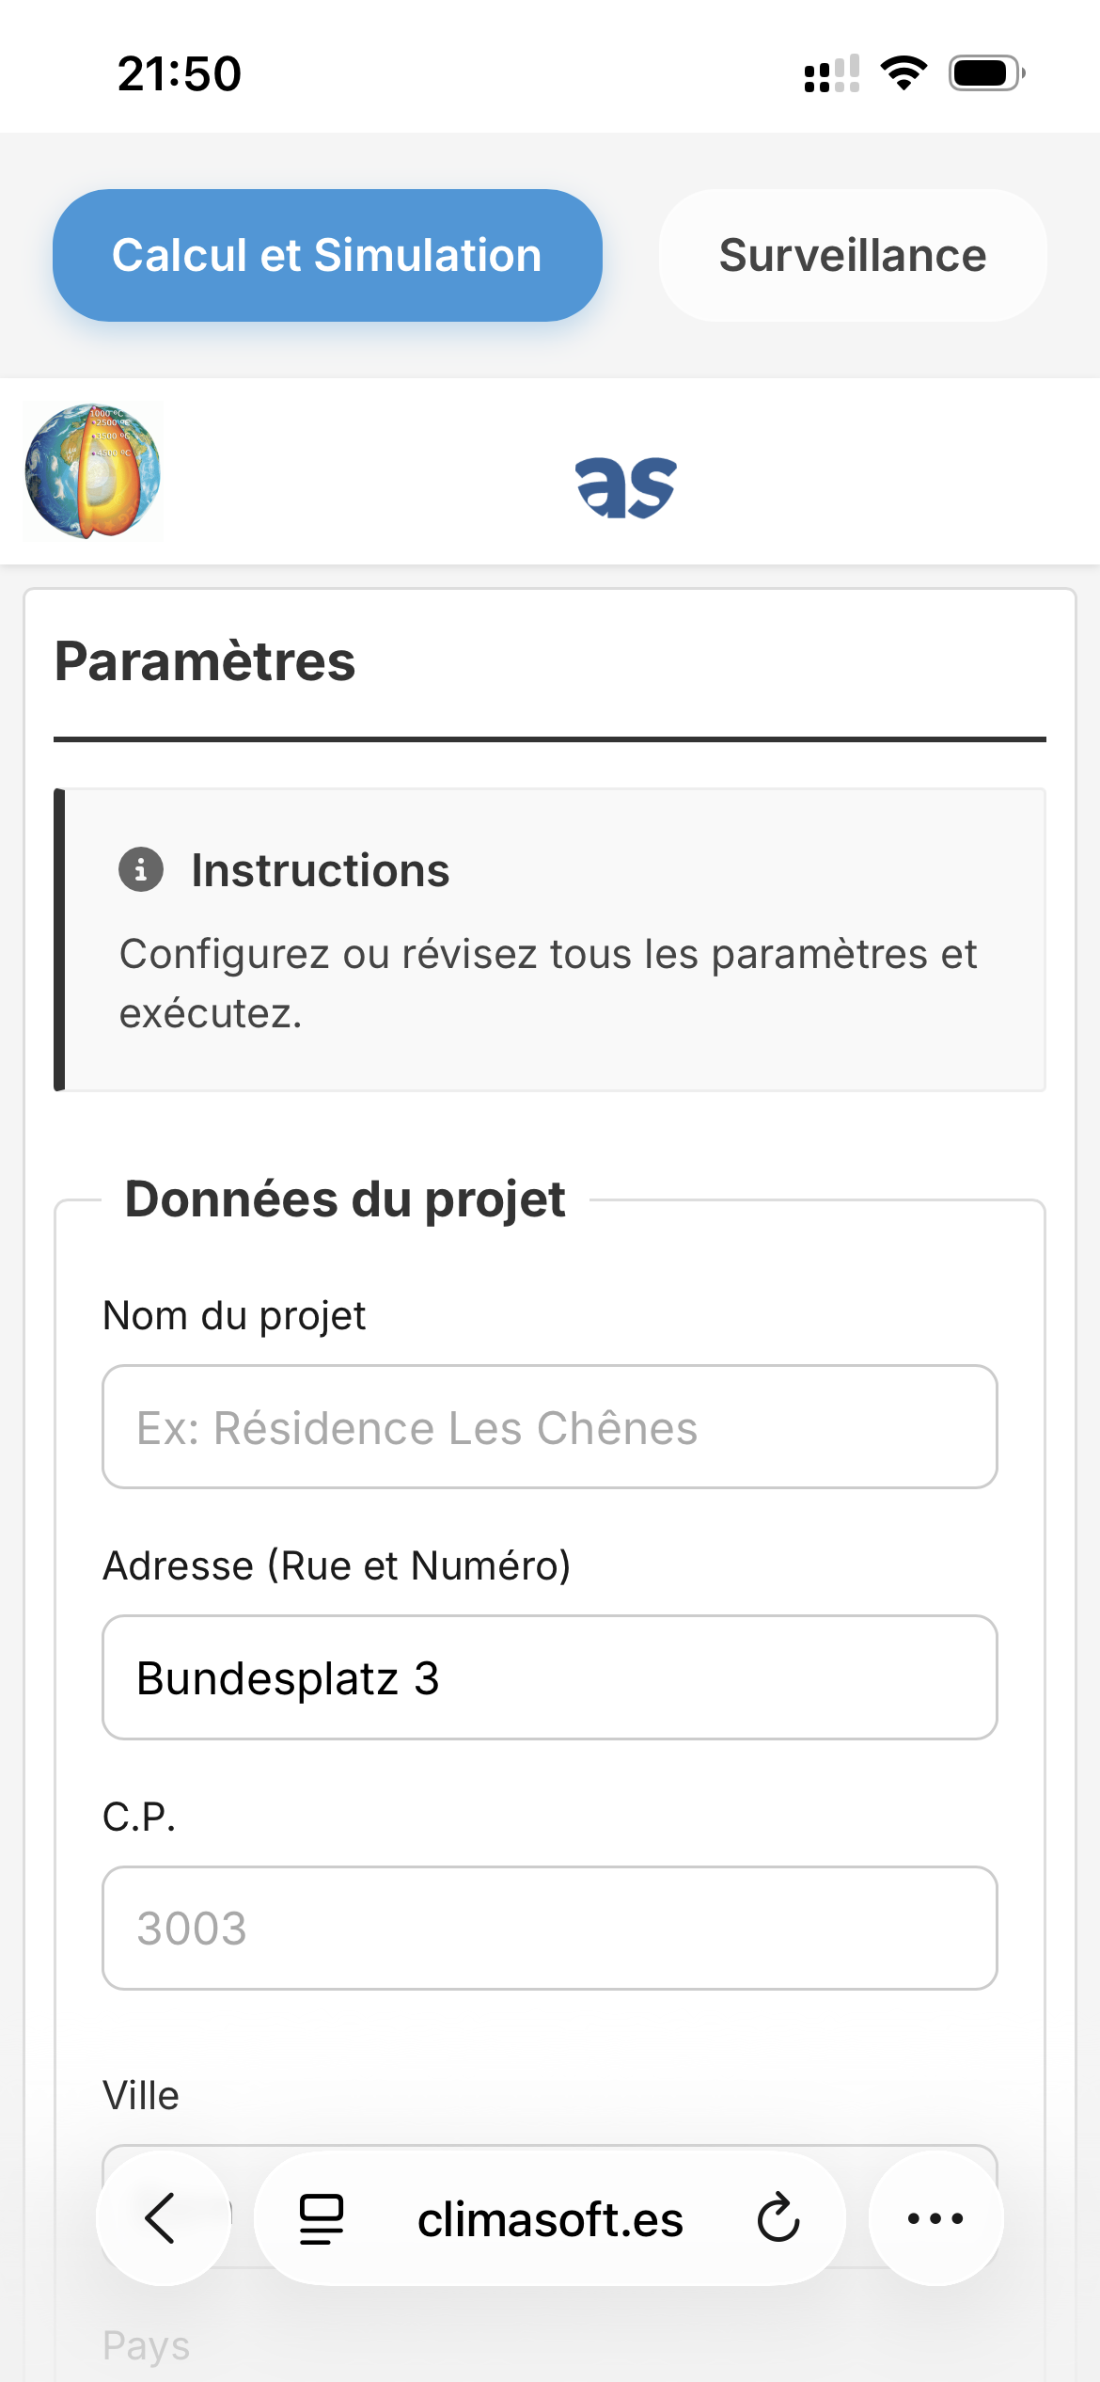The image size is (1100, 2382).
Task: Tap the Wi-Fi status icon
Action: click(x=904, y=73)
